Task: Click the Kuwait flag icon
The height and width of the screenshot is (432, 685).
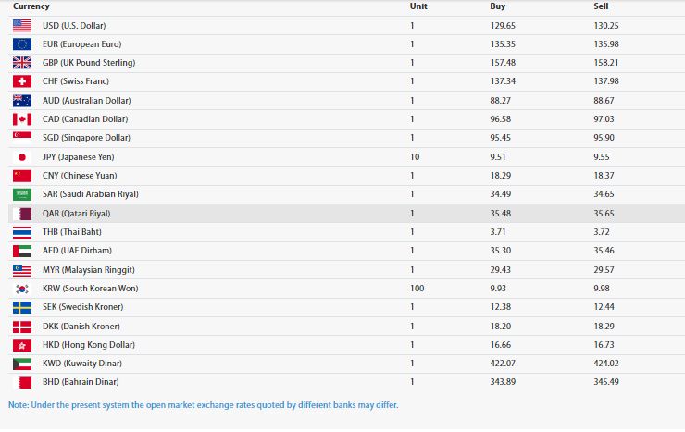Action: coord(22,363)
